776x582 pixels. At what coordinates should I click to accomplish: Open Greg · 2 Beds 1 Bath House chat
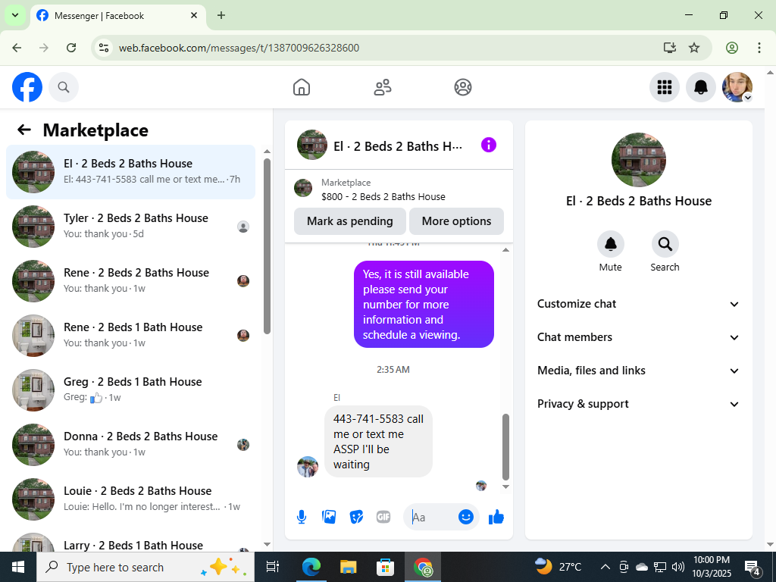[x=130, y=390]
